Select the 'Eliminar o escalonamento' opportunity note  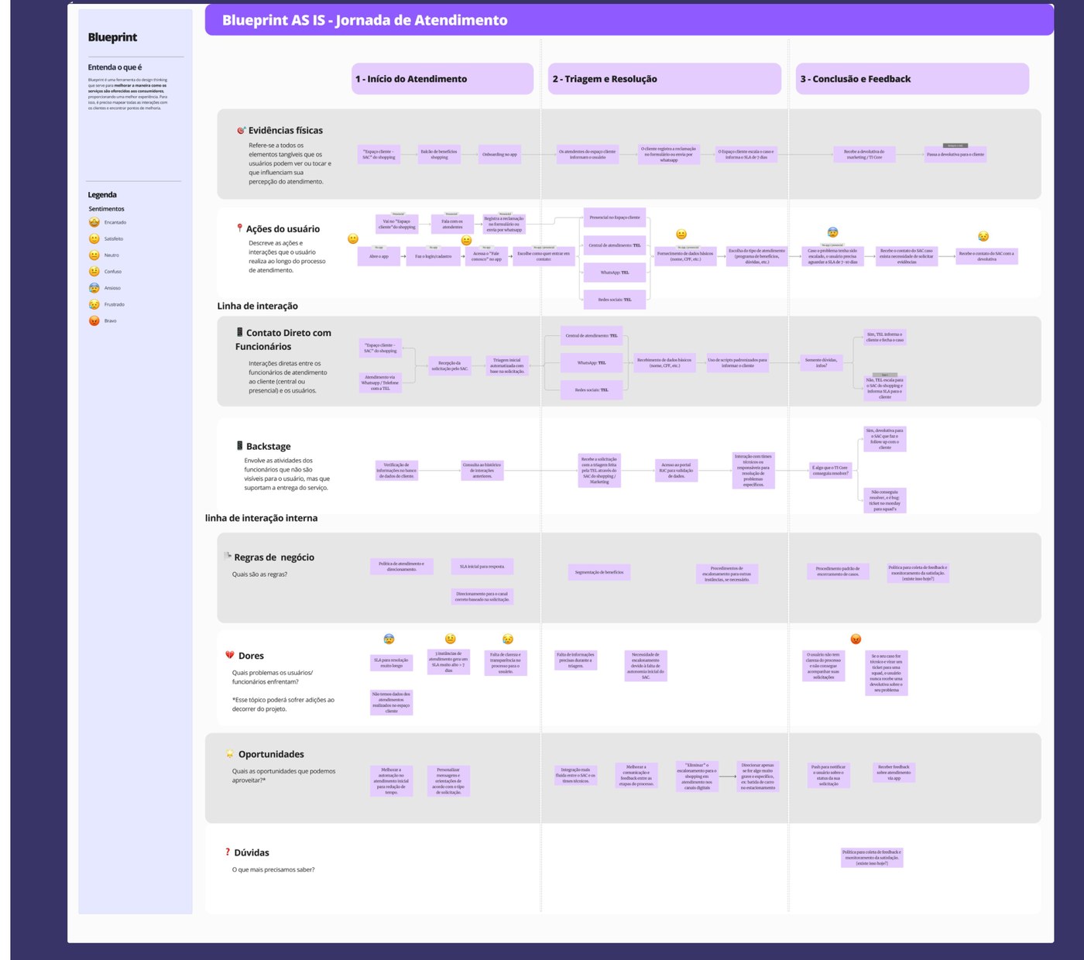[698, 776]
